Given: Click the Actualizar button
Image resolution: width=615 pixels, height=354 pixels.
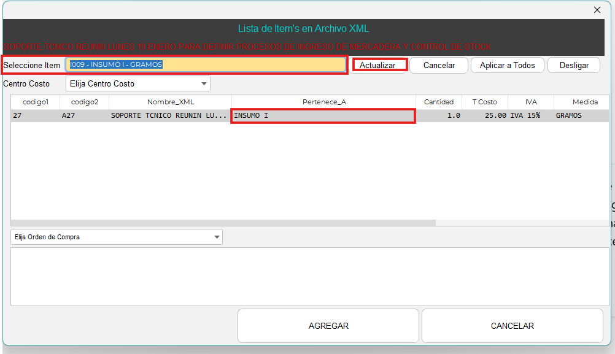Looking at the screenshot, I should [x=377, y=65].
